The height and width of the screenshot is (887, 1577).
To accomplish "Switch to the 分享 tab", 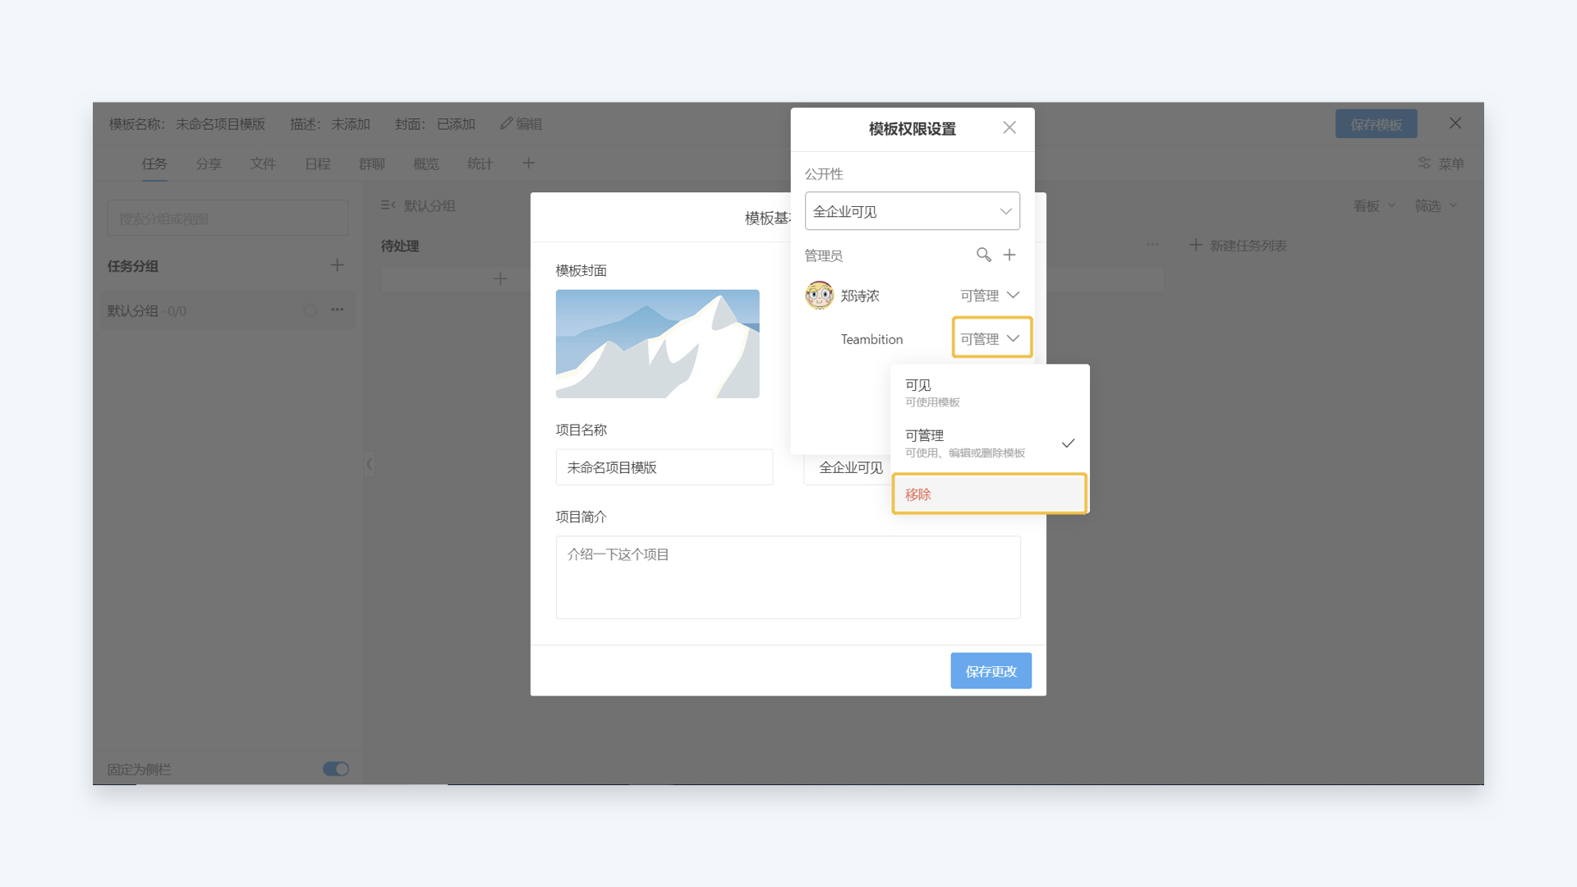I will tap(209, 163).
